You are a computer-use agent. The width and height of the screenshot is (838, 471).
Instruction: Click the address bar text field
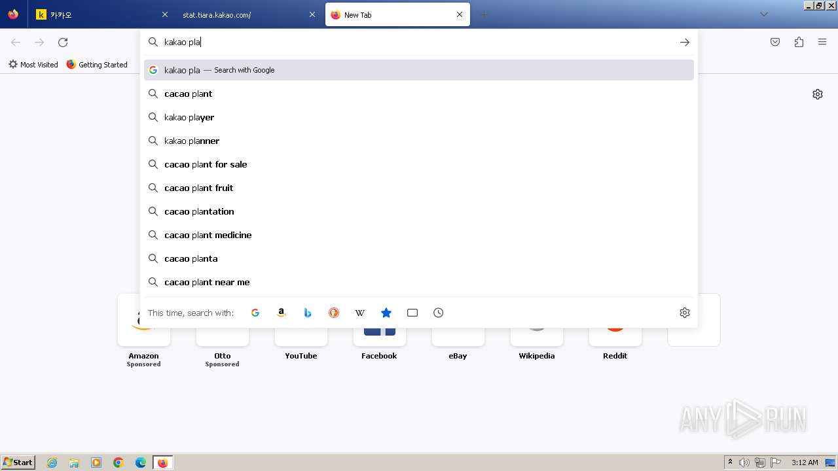coord(419,42)
